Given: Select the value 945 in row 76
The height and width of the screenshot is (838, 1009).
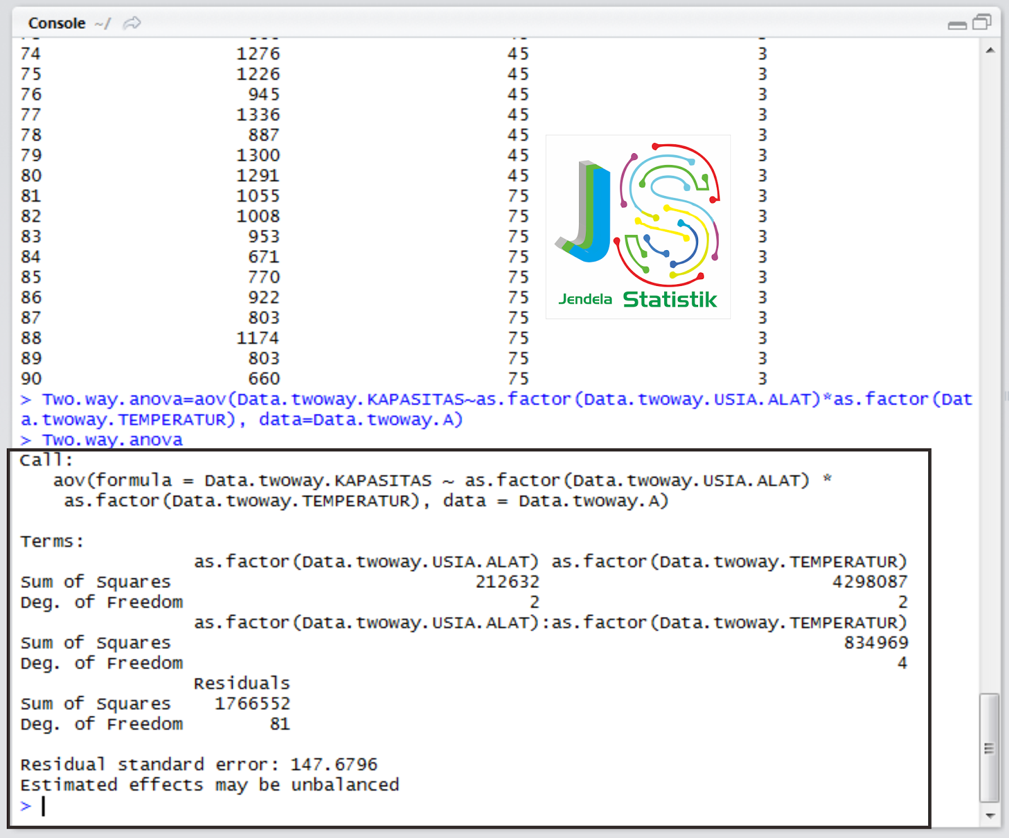Looking at the screenshot, I should [x=264, y=95].
